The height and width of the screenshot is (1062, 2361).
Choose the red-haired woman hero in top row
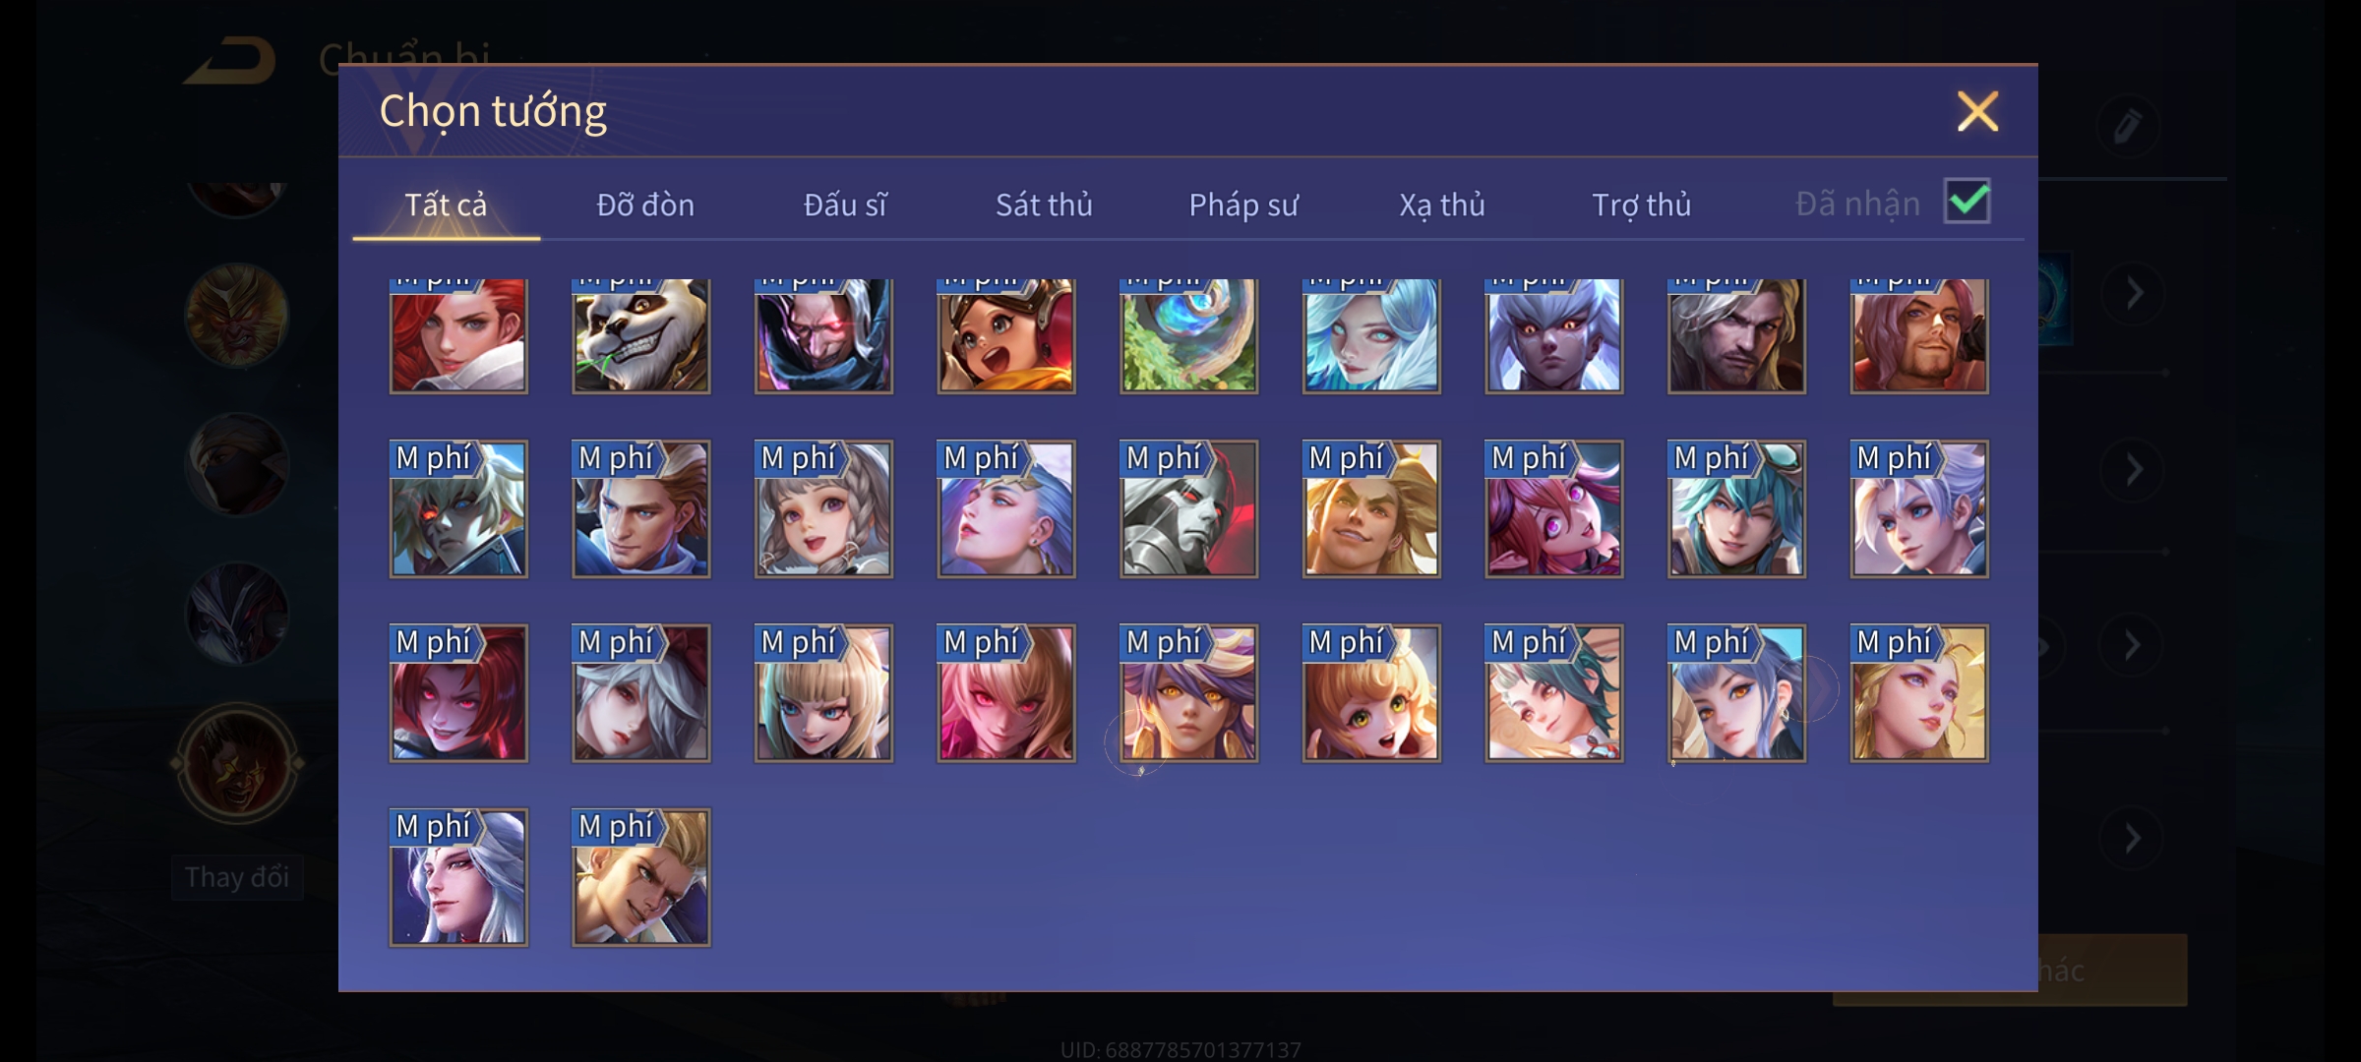point(458,336)
